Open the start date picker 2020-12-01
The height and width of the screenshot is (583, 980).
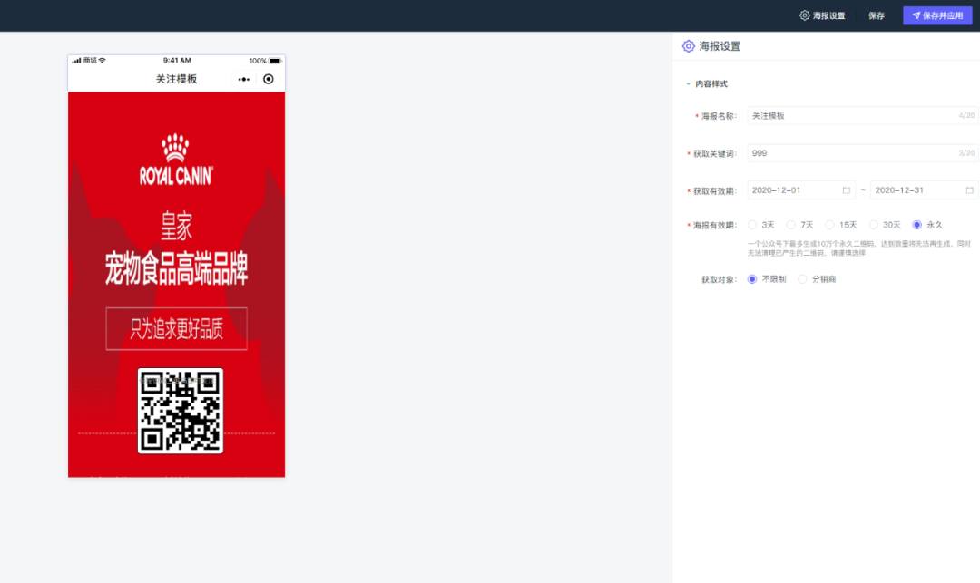coord(800,190)
